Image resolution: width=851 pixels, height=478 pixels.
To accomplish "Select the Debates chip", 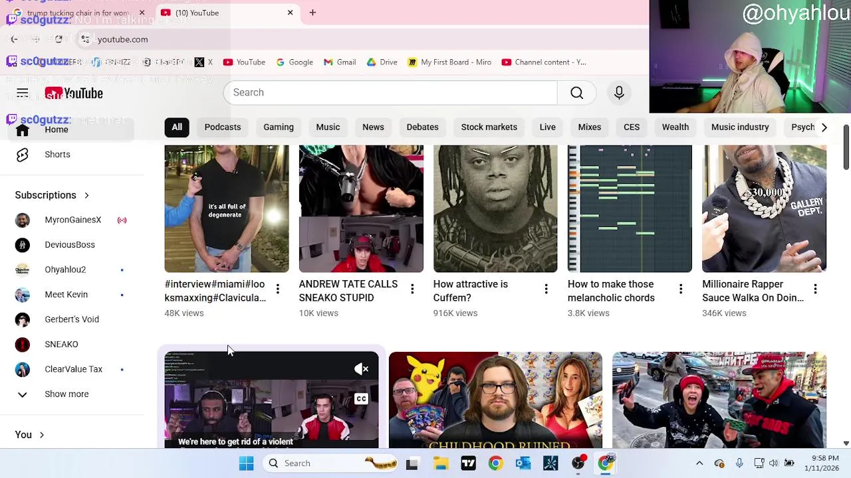I will point(423,127).
